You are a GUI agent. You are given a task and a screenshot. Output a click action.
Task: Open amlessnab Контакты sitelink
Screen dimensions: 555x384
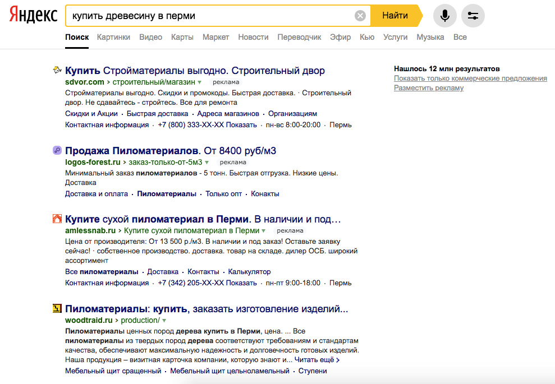point(203,271)
